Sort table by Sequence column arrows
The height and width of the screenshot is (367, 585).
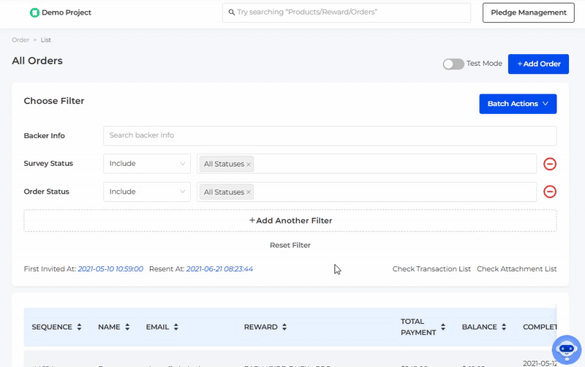(x=79, y=327)
